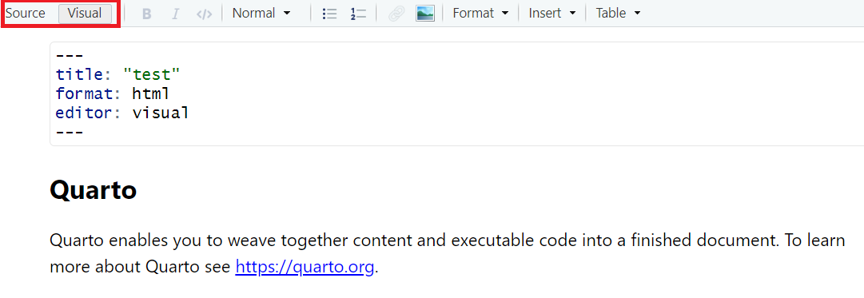The height and width of the screenshot is (298, 864).
Task: Click the dropdown arrow next to Table
Action: [x=638, y=14]
